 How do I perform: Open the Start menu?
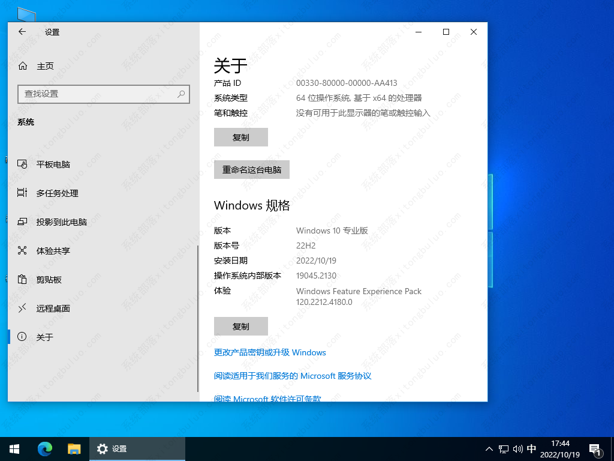click(14, 448)
